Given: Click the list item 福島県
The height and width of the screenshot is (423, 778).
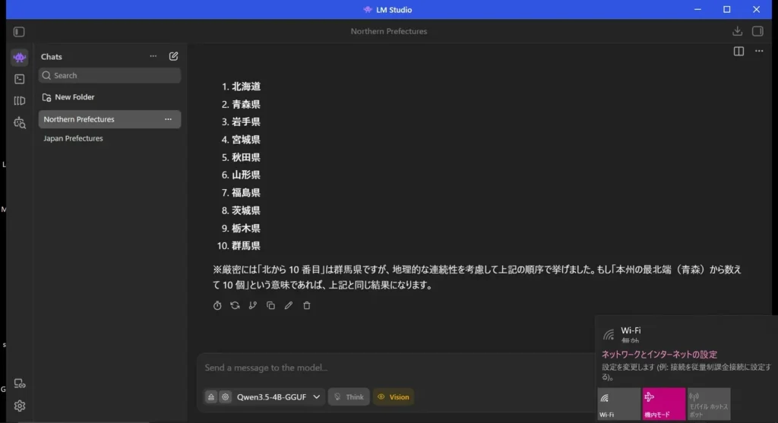Looking at the screenshot, I should 246,193.
